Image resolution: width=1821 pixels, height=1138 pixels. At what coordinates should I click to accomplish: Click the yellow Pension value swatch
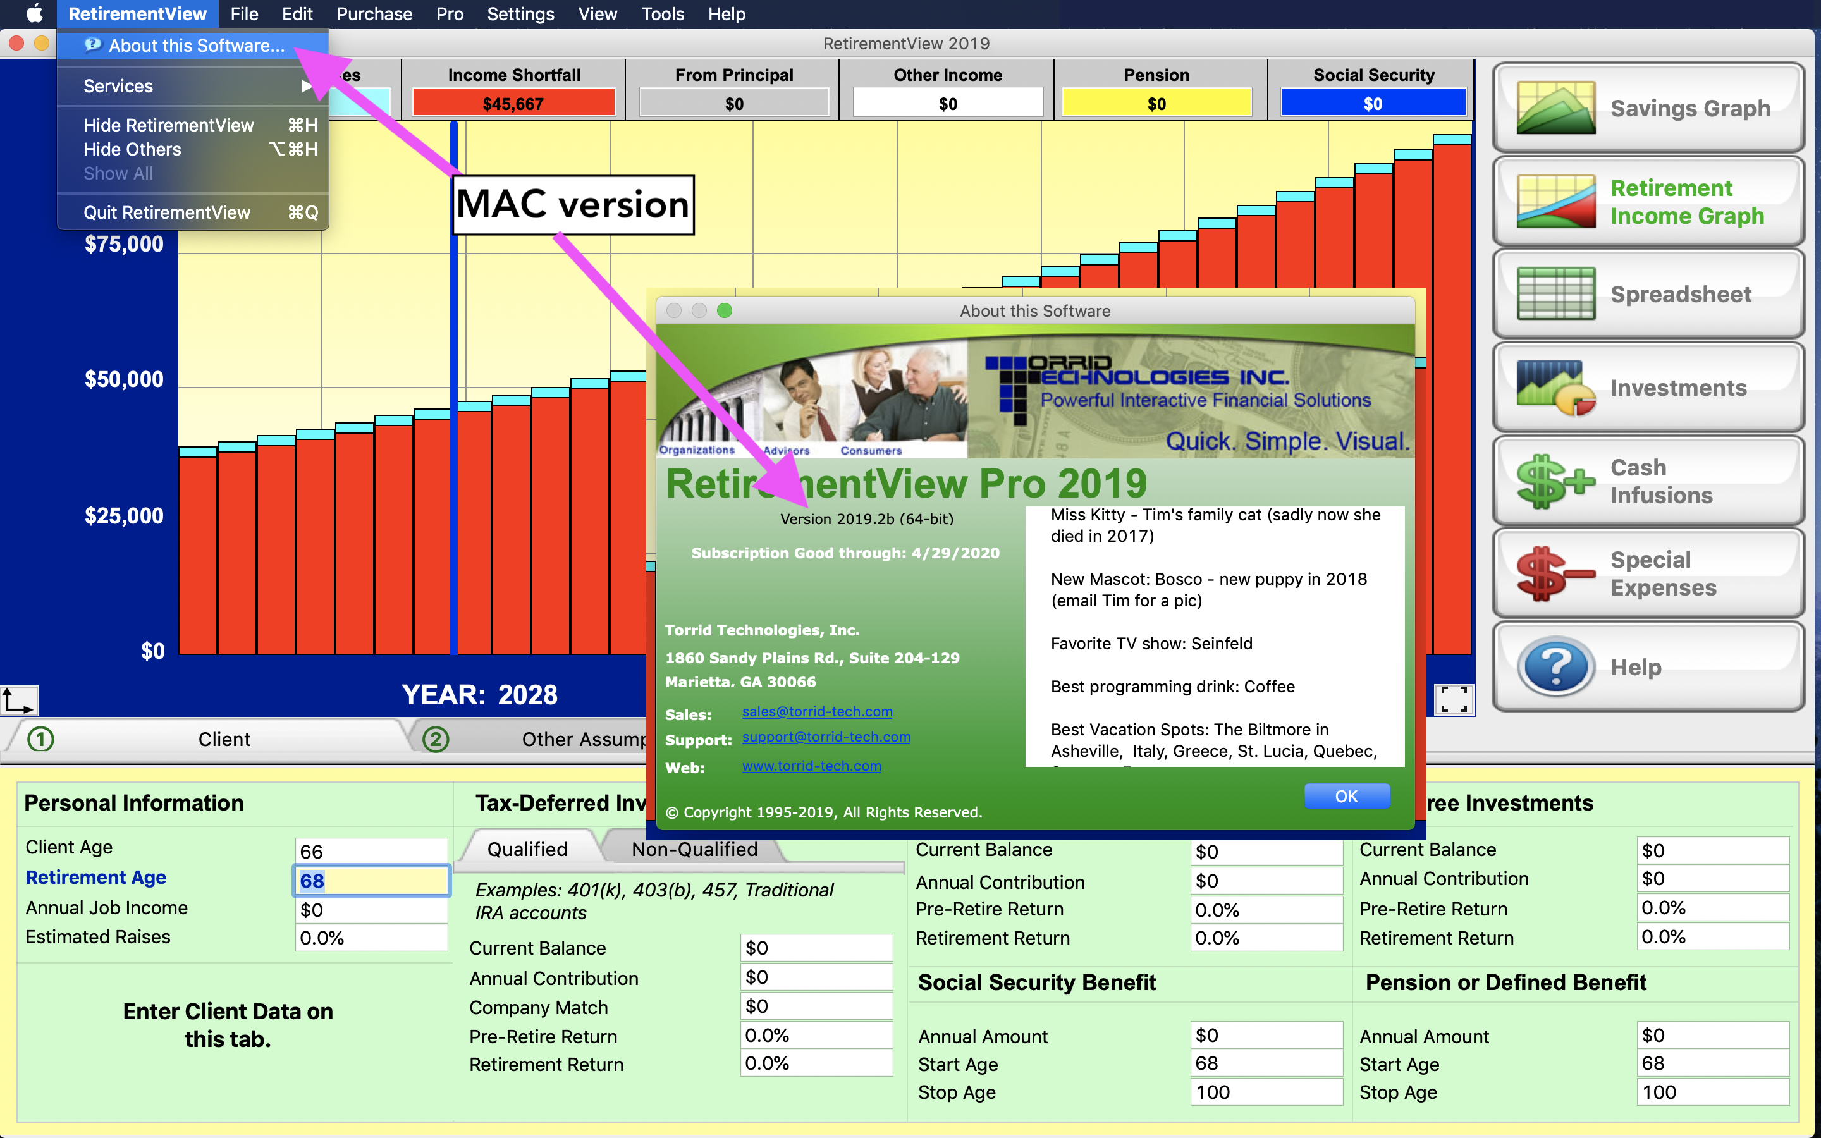pyautogui.click(x=1156, y=103)
